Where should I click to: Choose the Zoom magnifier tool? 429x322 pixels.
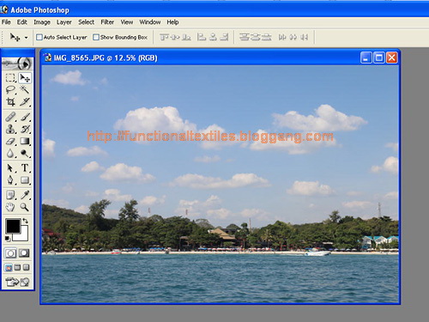coord(25,207)
